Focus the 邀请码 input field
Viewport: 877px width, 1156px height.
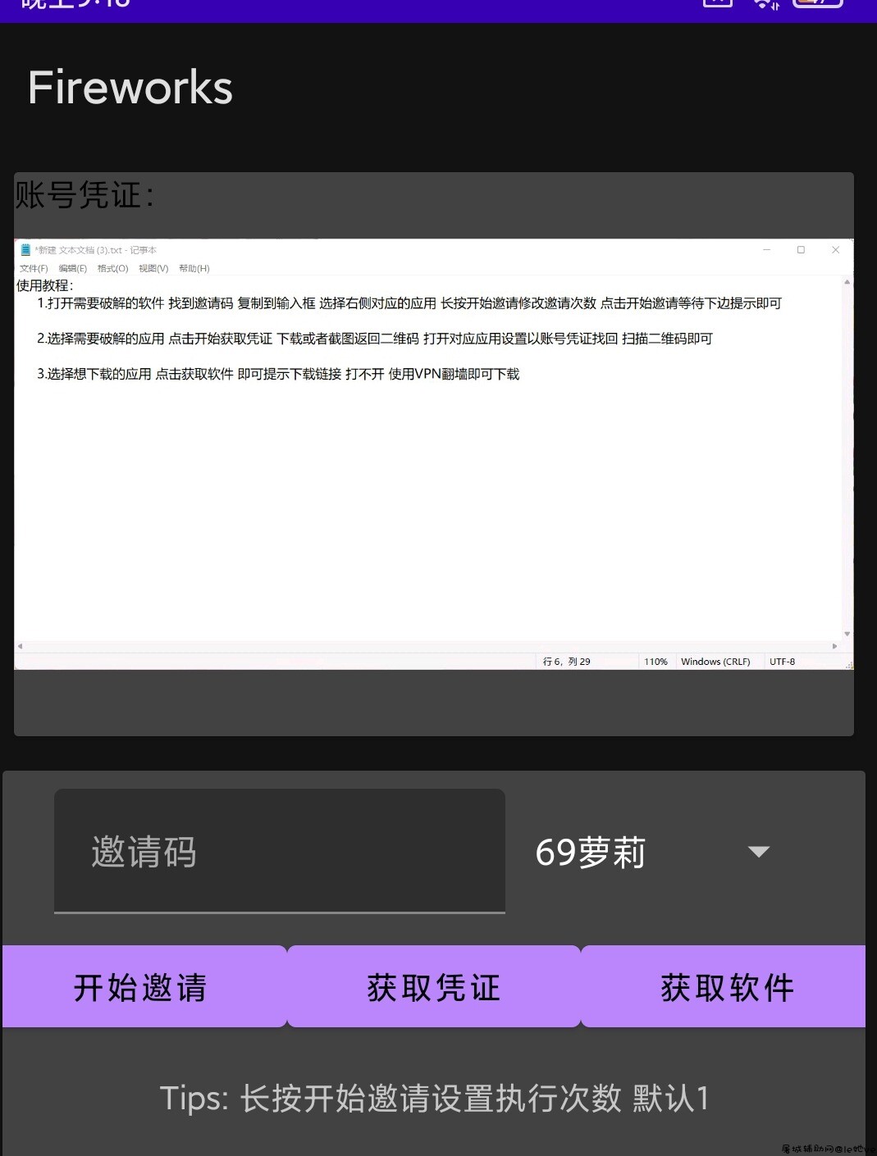[280, 851]
